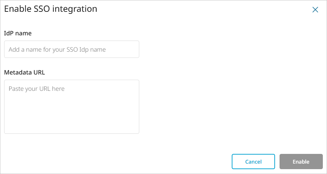
Task: Click the heading text of the SSO dialog
Action: click(51, 9)
